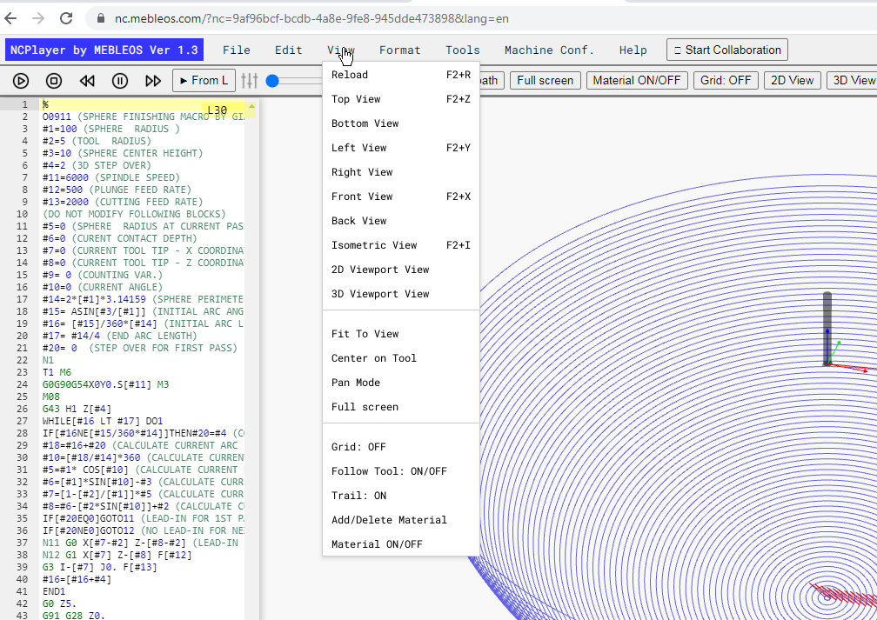Screen dimensions: 877x620
Task: Click the browser forward arrow
Action: pyautogui.click(x=38, y=18)
